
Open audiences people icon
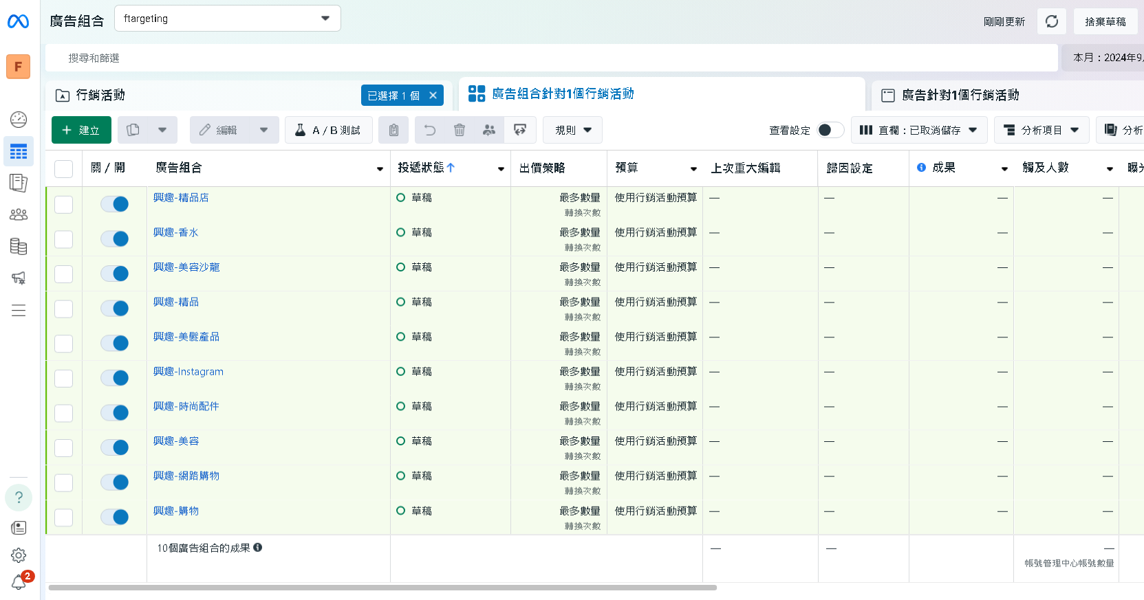tap(19, 214)
